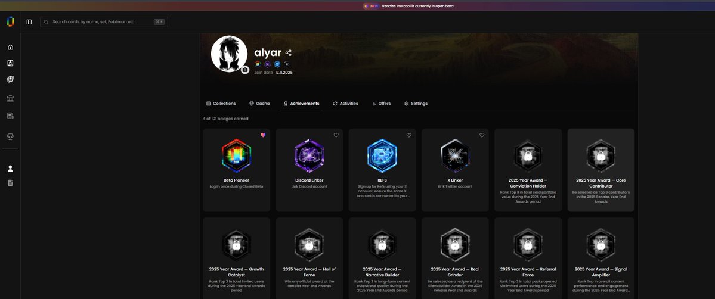Click the Discord Linker badge hexagon
The width and height of the screenshot is (715, 299).
(x=309, y=156)
